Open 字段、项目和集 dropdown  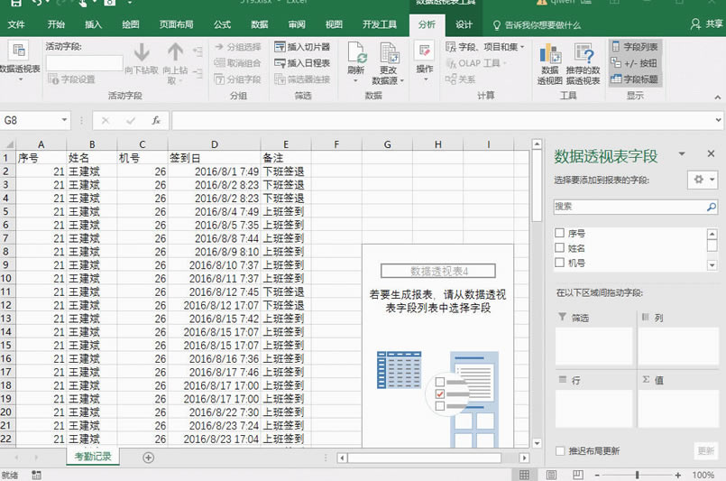[x=485, y=47]
